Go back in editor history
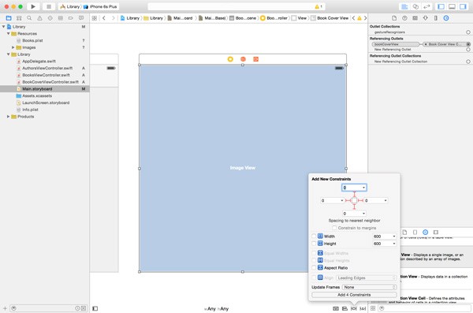This screenshot has width=473, height=313. (104, 18)
